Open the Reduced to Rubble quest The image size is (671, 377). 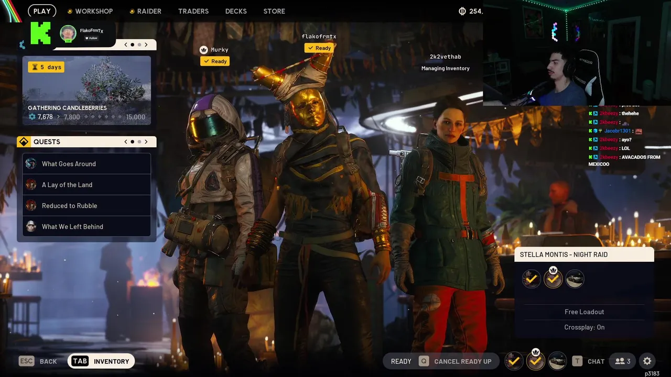pos(86,205)
